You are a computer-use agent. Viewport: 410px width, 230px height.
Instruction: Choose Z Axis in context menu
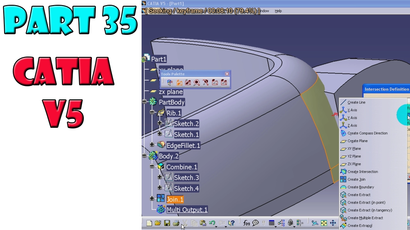click(x=352, y=125)
